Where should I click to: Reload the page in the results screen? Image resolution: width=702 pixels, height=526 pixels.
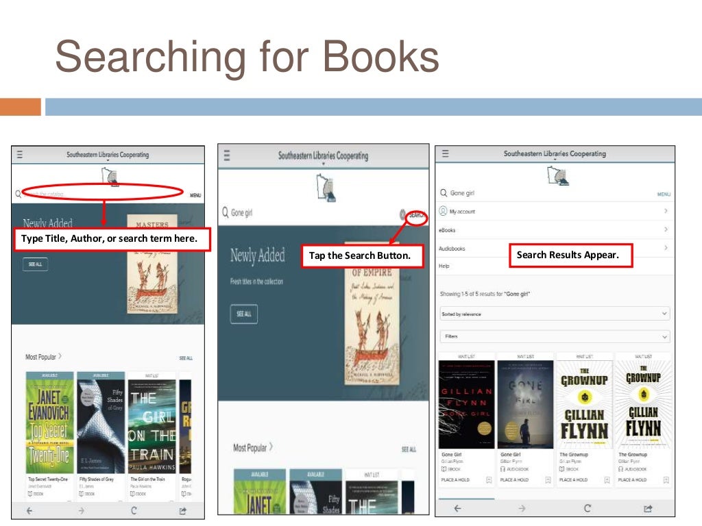(588, 508)
